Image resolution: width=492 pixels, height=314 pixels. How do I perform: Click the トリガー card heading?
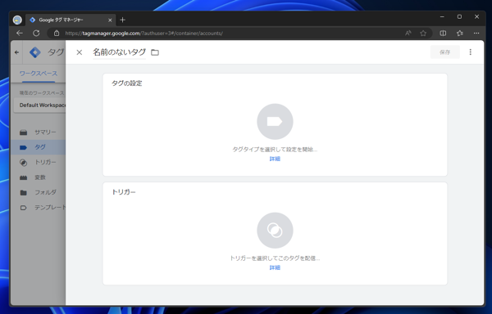coord(124,192)
